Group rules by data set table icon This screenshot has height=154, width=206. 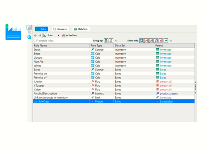tap(106, 41)
